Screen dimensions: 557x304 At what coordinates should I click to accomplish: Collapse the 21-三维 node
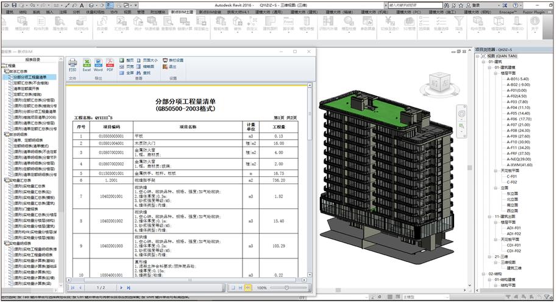[x=489, y=257]
